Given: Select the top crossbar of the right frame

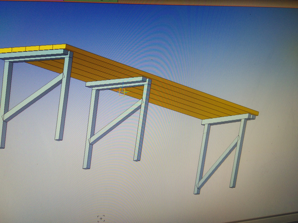Looking at the screenshot, I should click(x=226, y=119).
